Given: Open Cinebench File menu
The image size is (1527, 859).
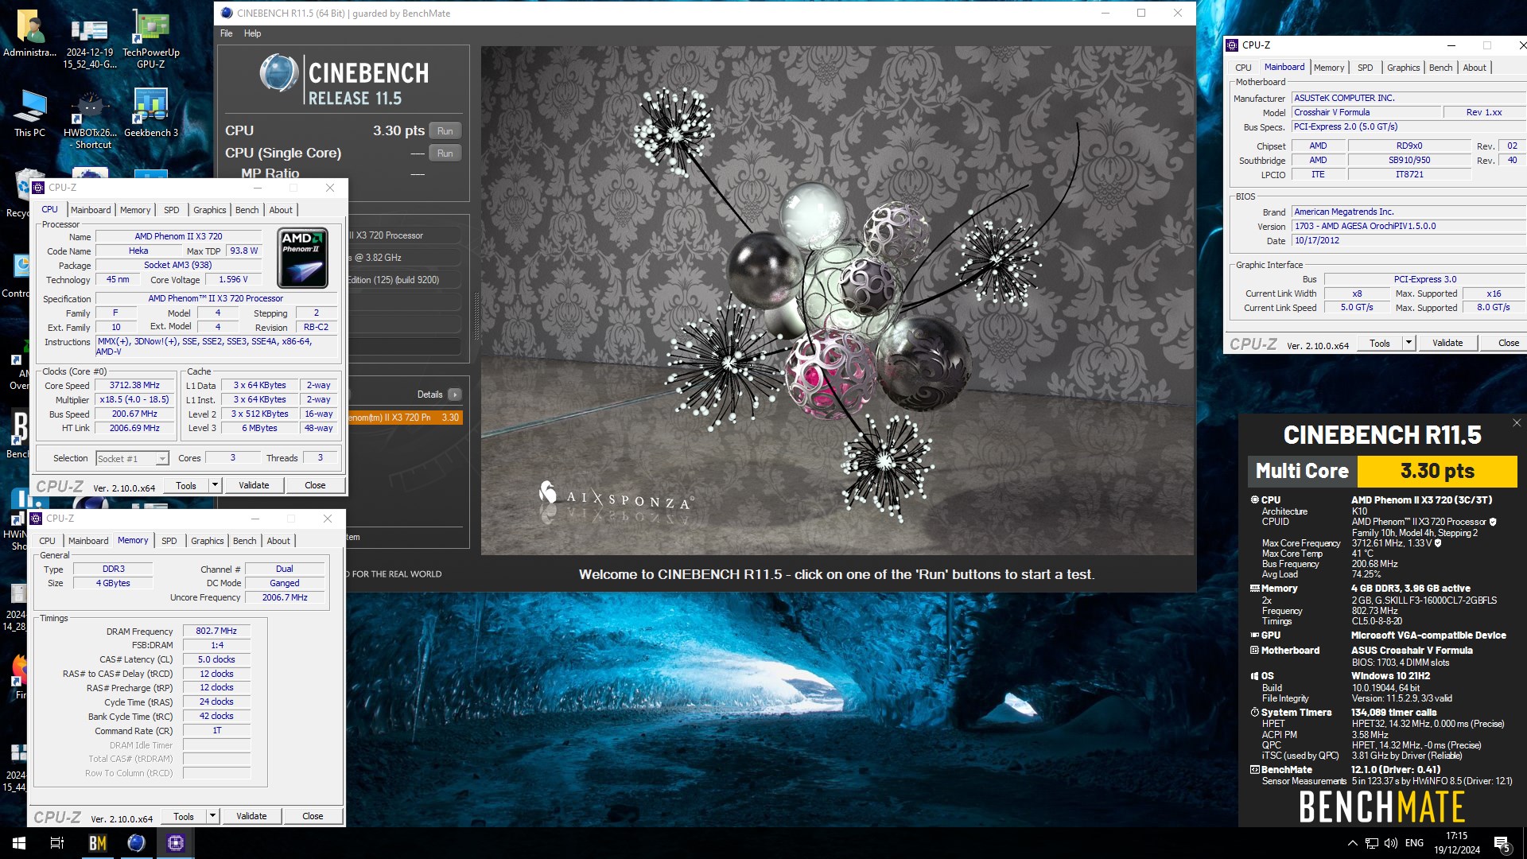Looking at the screenshot, I should [227, 33].
